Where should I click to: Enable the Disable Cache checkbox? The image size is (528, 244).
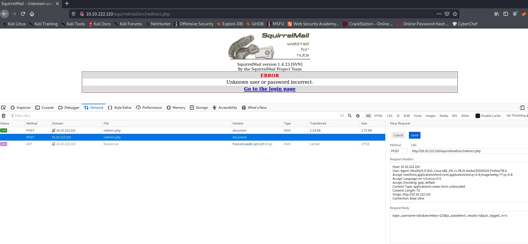(x=478, y=116)
